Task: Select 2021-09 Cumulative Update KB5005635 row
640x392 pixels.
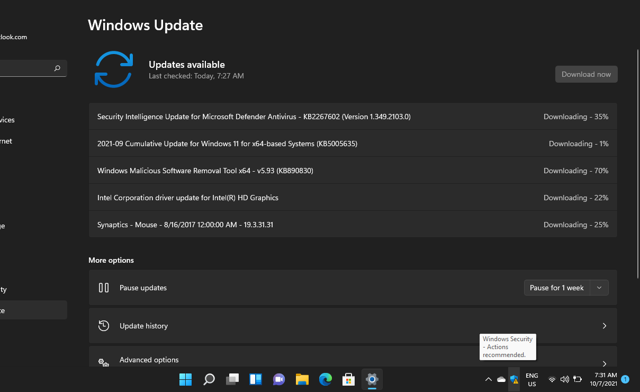Action: pyautogui.click(x=353, y=144)
